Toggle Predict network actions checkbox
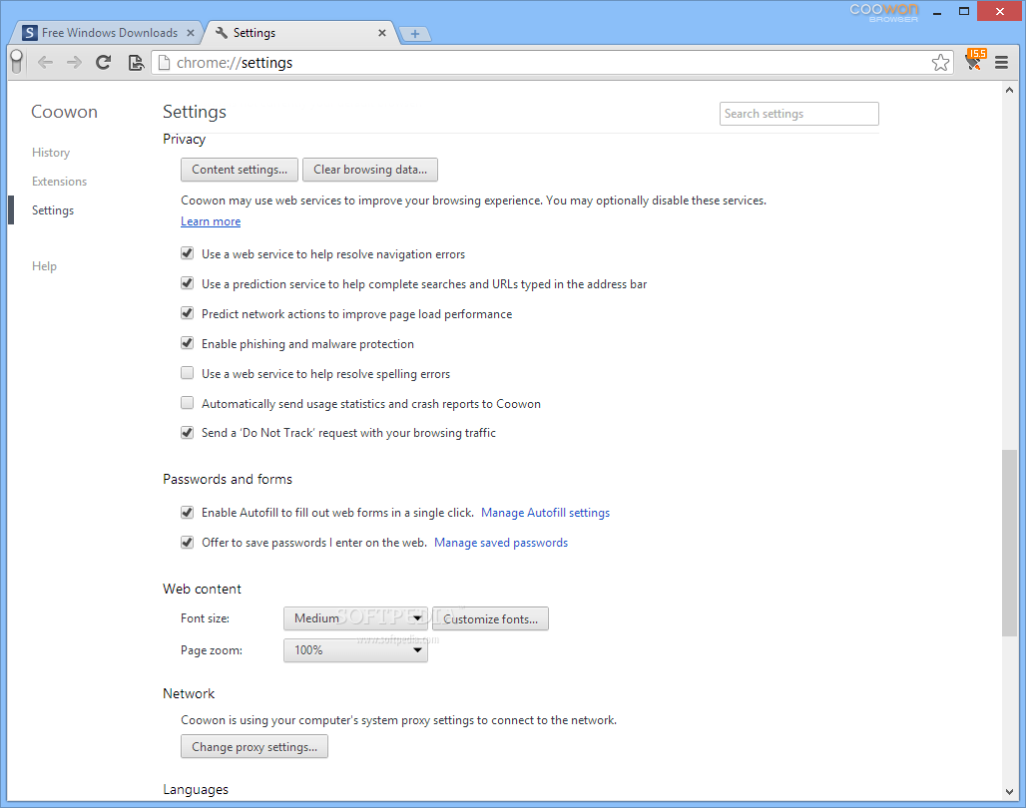The image size is (1026, 808). coord(188,313)
